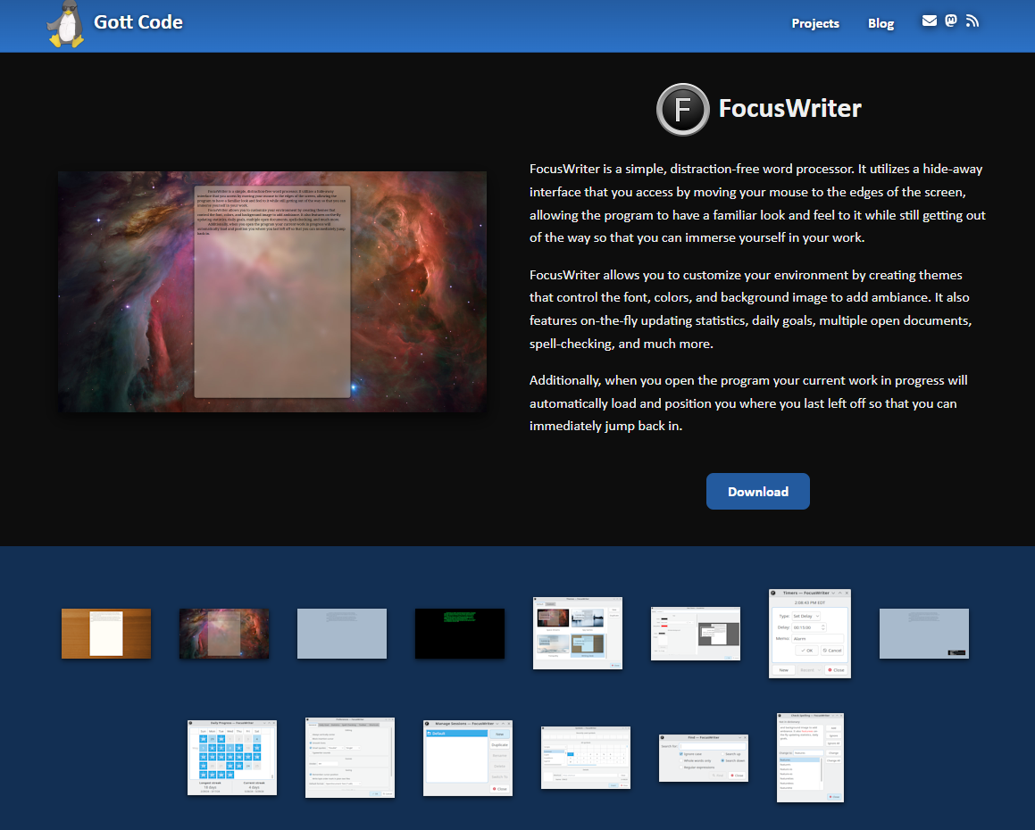Open the Preferences dialog screenshot thumbnail

(x=350, y=758)
